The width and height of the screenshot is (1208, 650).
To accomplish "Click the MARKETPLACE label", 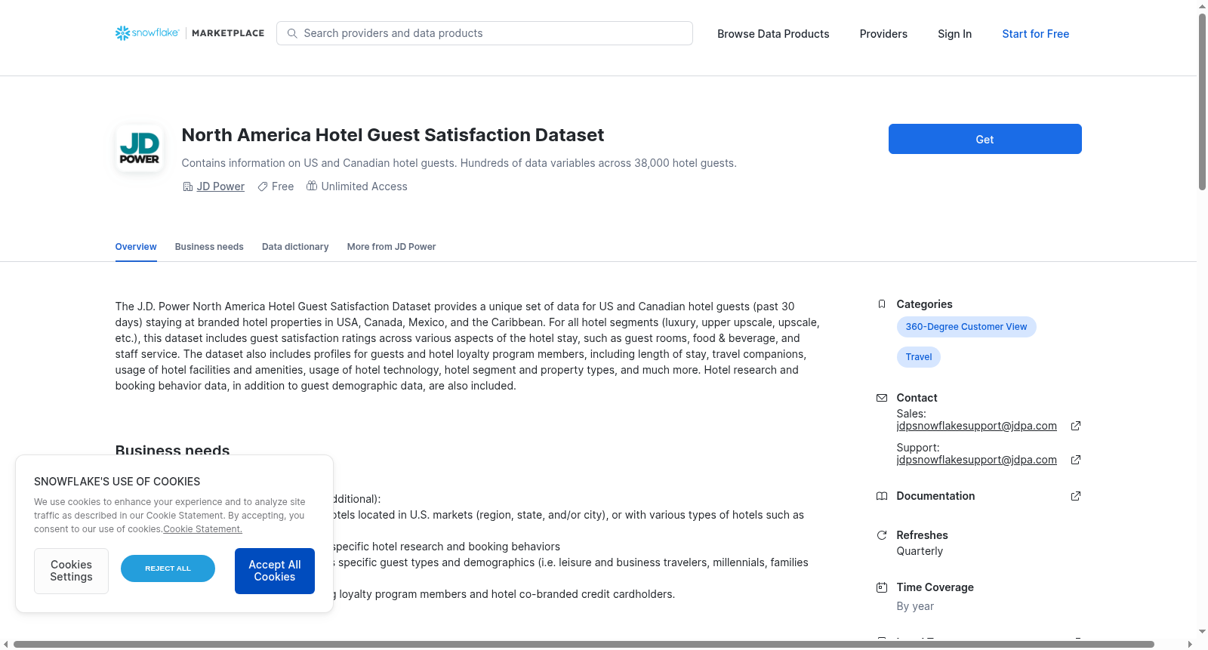I will 228,33.
